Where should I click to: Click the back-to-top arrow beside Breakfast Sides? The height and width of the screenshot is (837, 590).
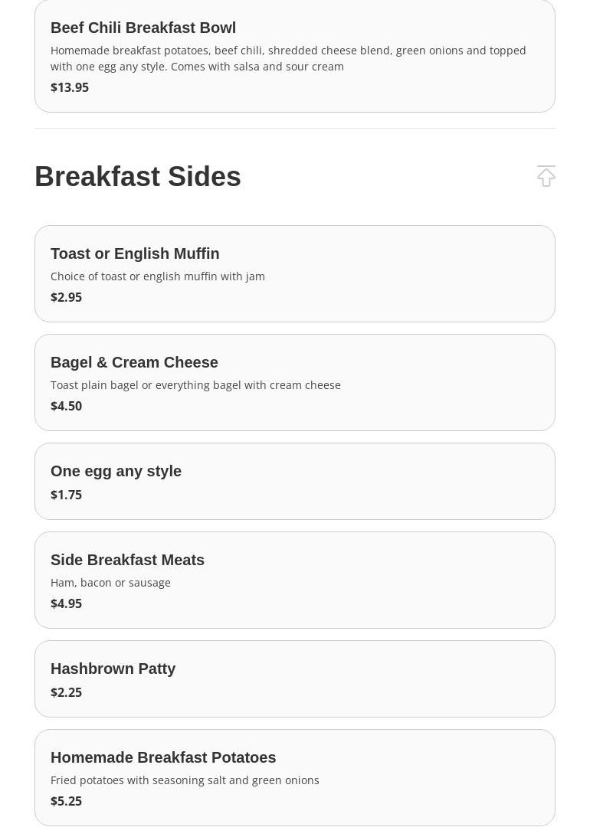pyautogui.click(x=546, y=176)
